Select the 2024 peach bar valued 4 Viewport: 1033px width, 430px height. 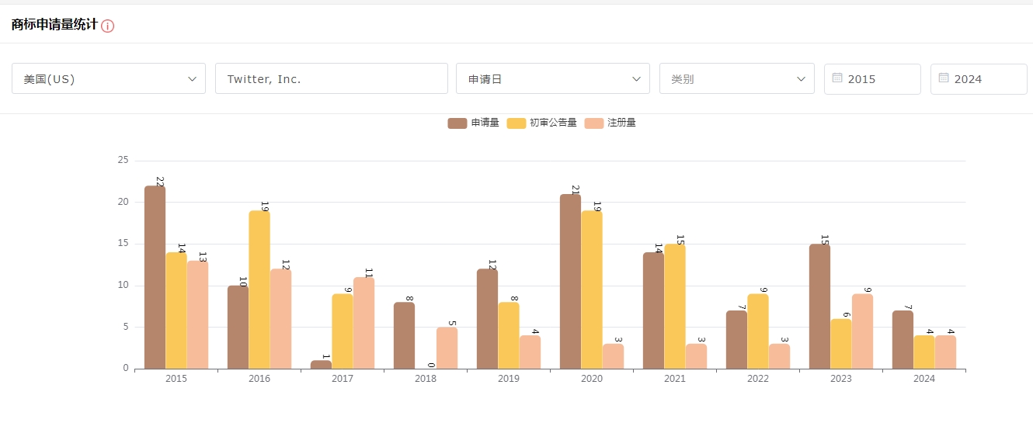(945, 352)
